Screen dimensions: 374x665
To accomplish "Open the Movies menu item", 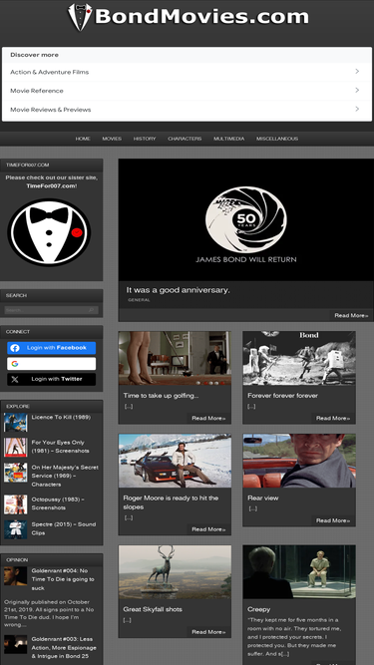I will (x=112, y=139).
